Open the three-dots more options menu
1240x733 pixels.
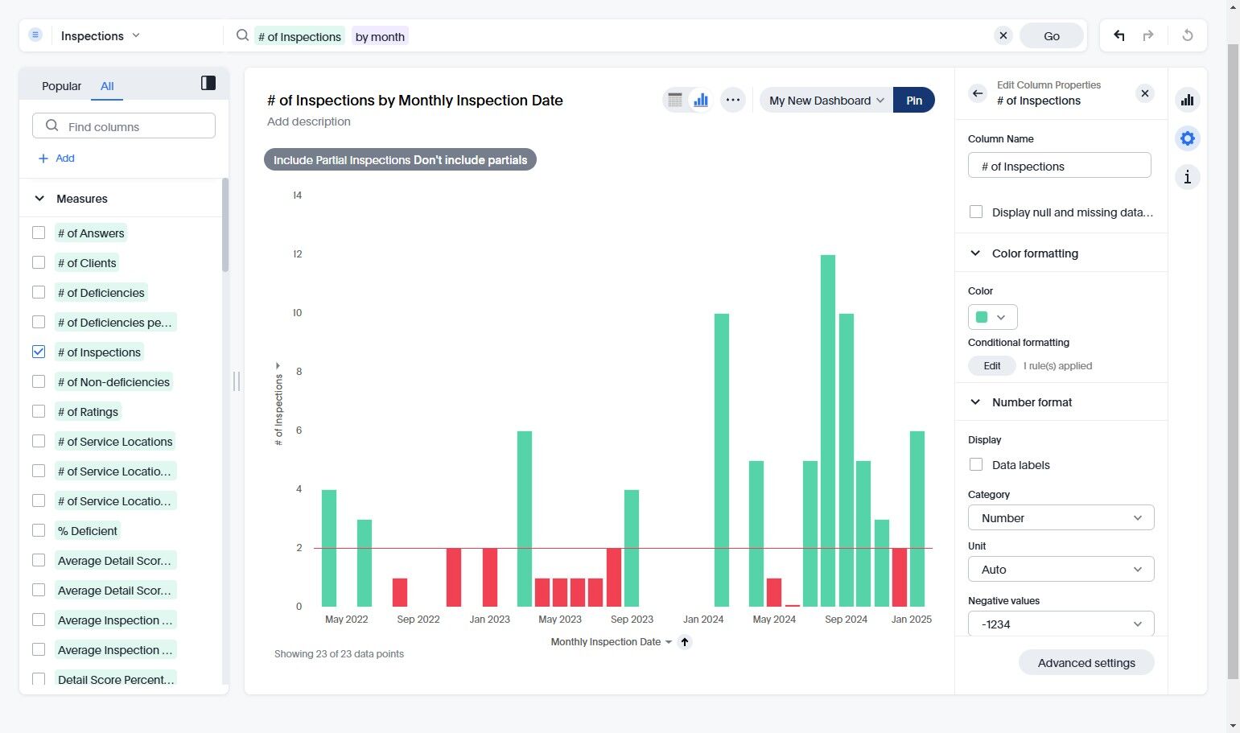pos(732,101)
